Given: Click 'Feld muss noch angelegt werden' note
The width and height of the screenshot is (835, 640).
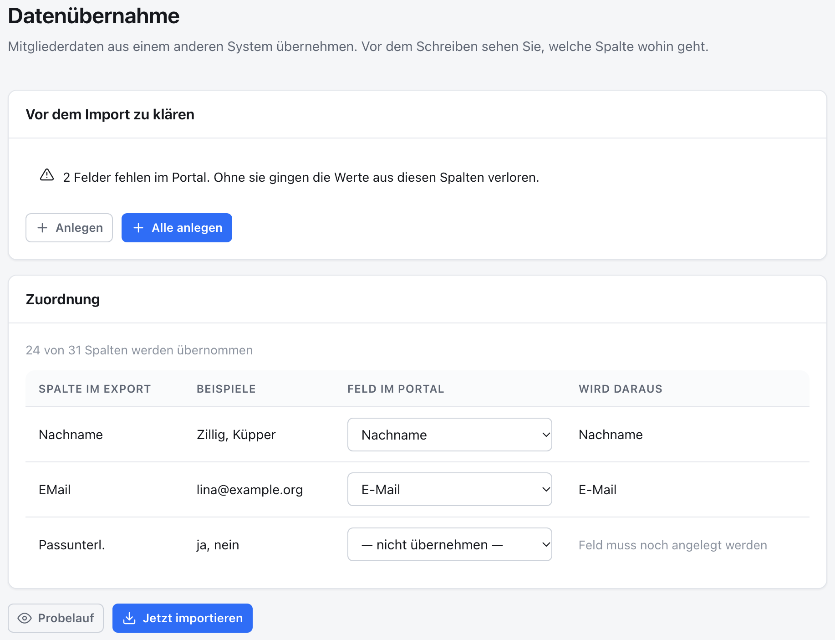Looking at the screenshot, I should point(673,545).
